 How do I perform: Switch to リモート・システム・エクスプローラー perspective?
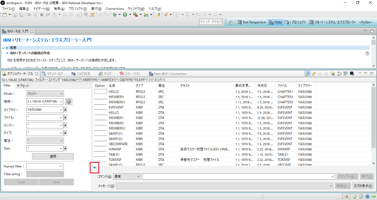333,22
